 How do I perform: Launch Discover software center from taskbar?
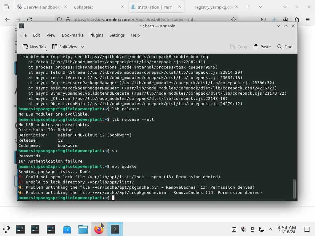(67, 229)
